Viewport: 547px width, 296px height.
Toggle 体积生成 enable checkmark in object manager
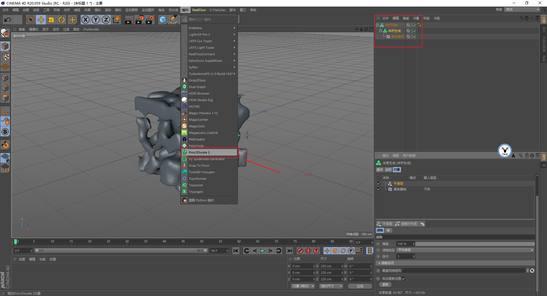(415, 31)
